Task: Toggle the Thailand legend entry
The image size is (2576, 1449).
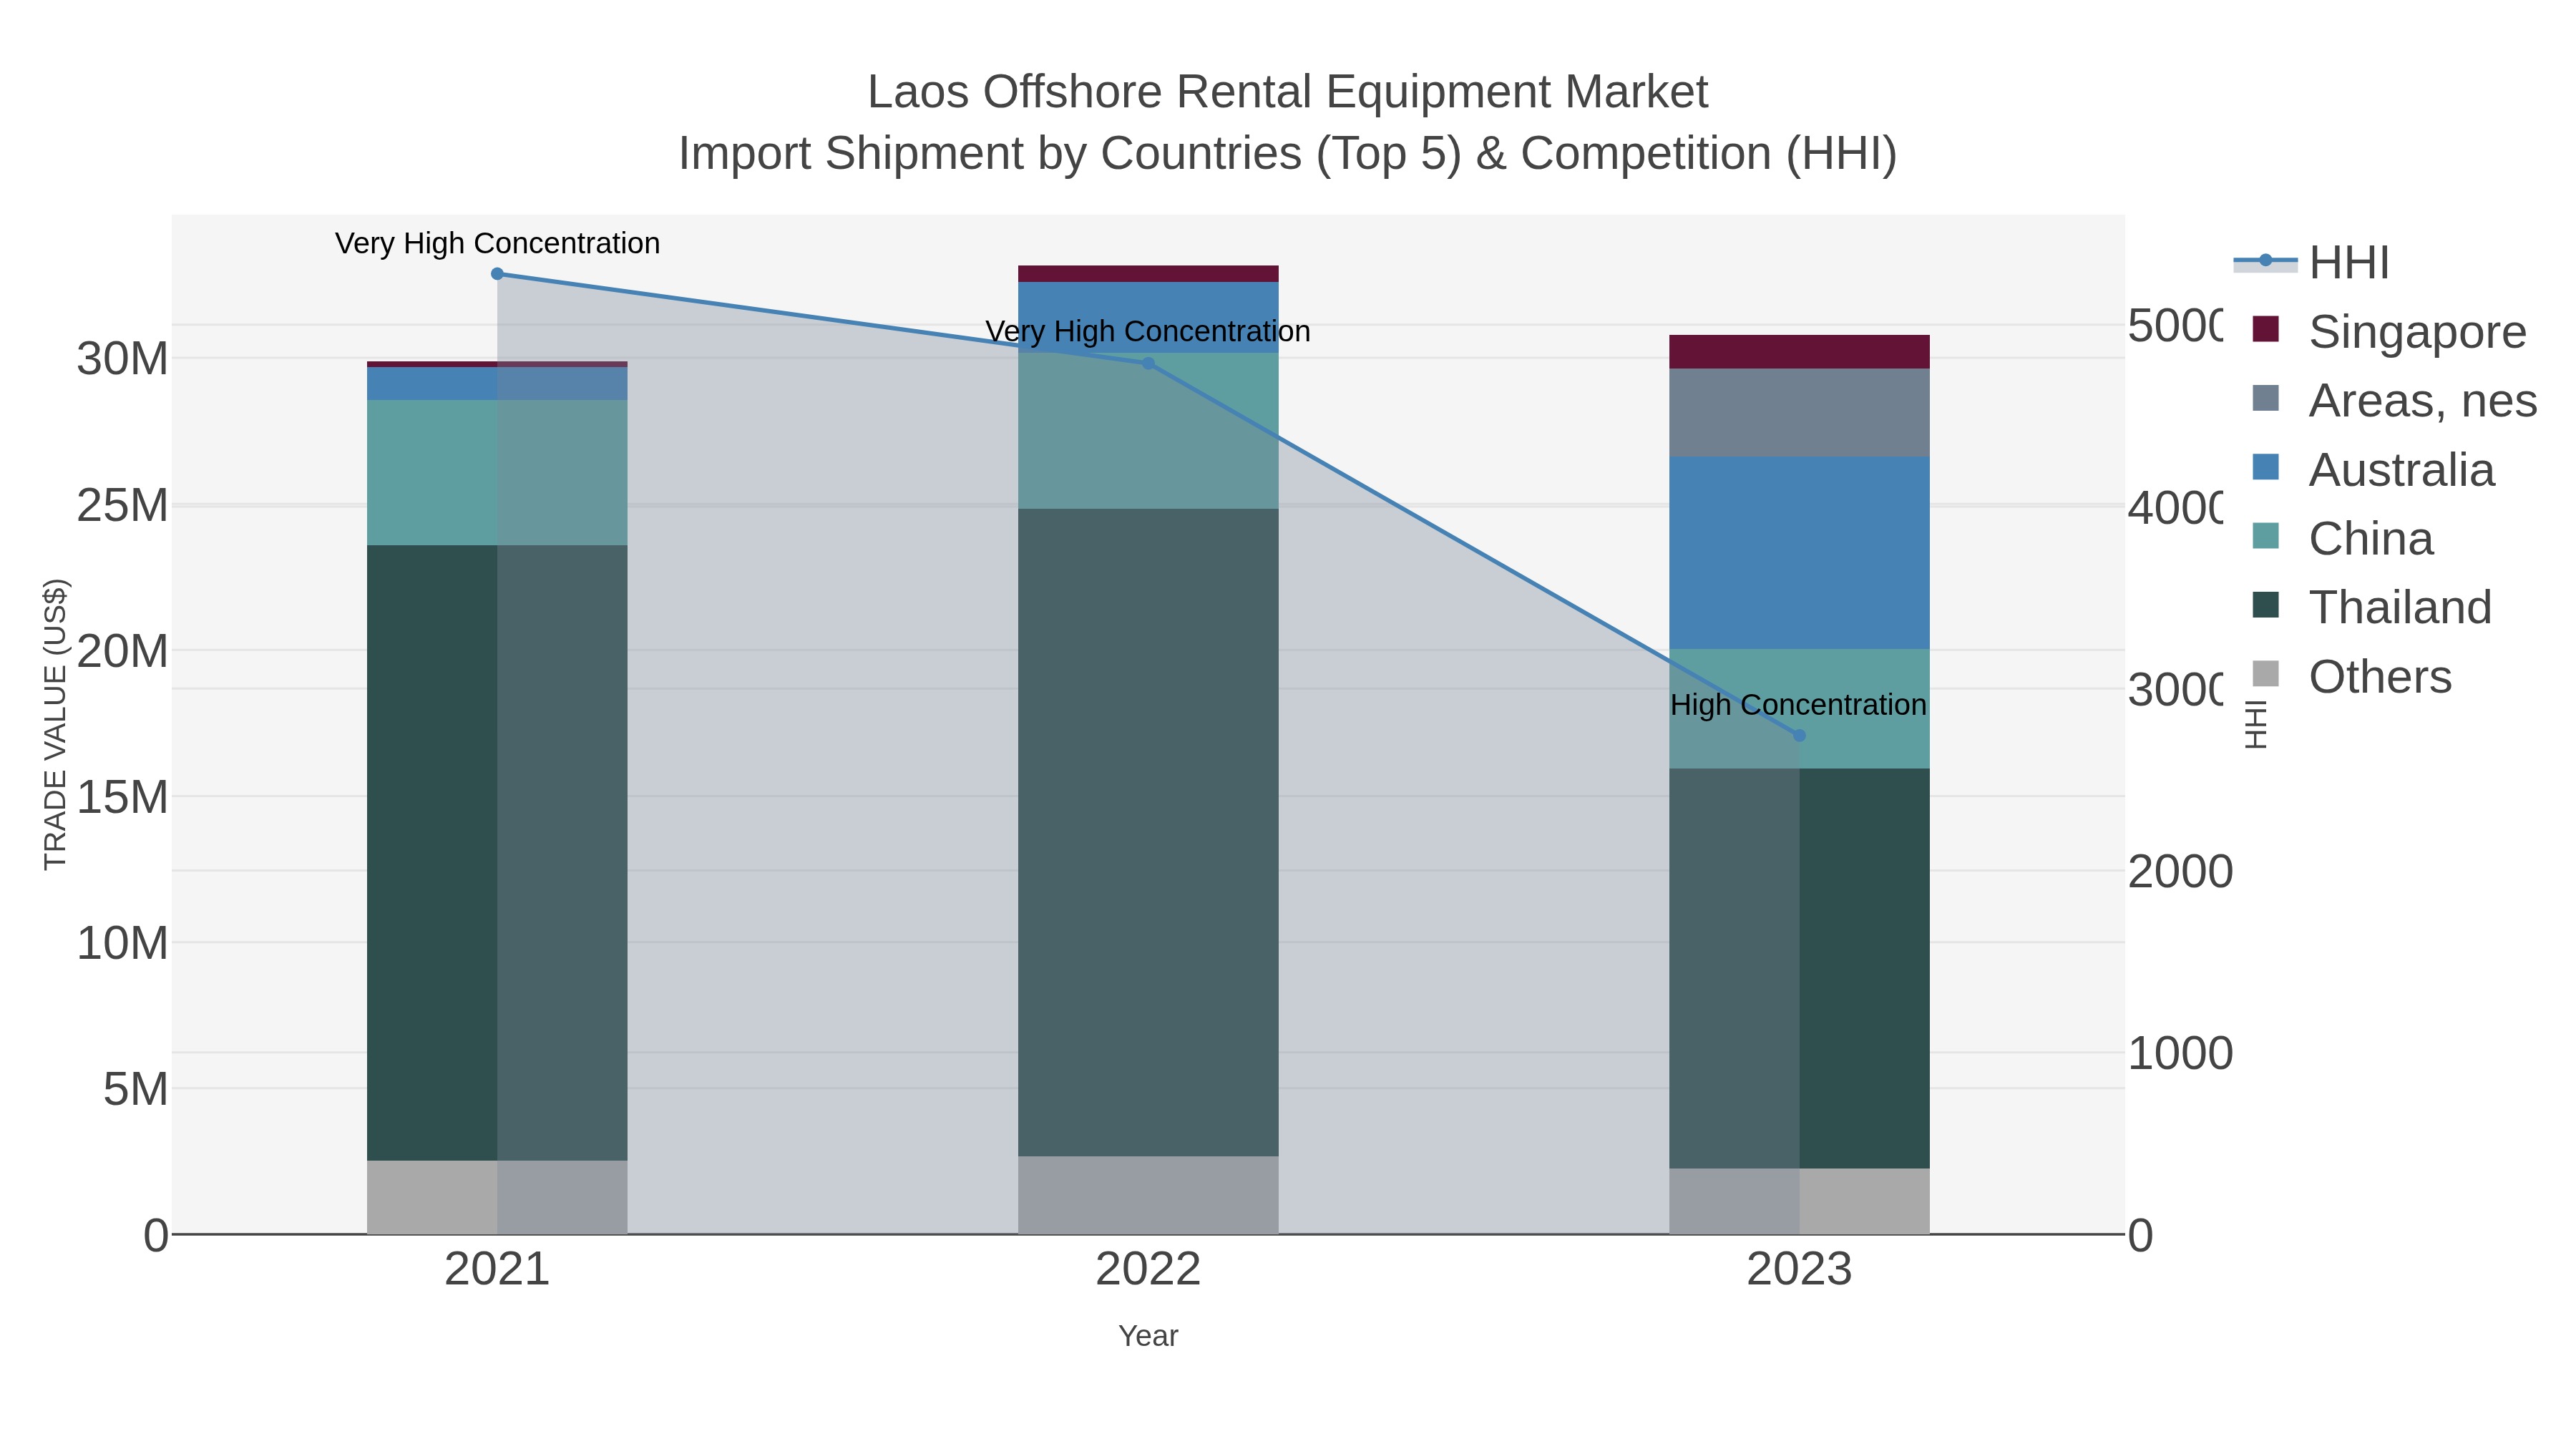Action: pos(2371,607)
